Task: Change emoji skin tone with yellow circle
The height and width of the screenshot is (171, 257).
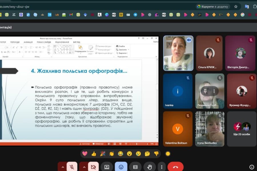Action: 168,154
